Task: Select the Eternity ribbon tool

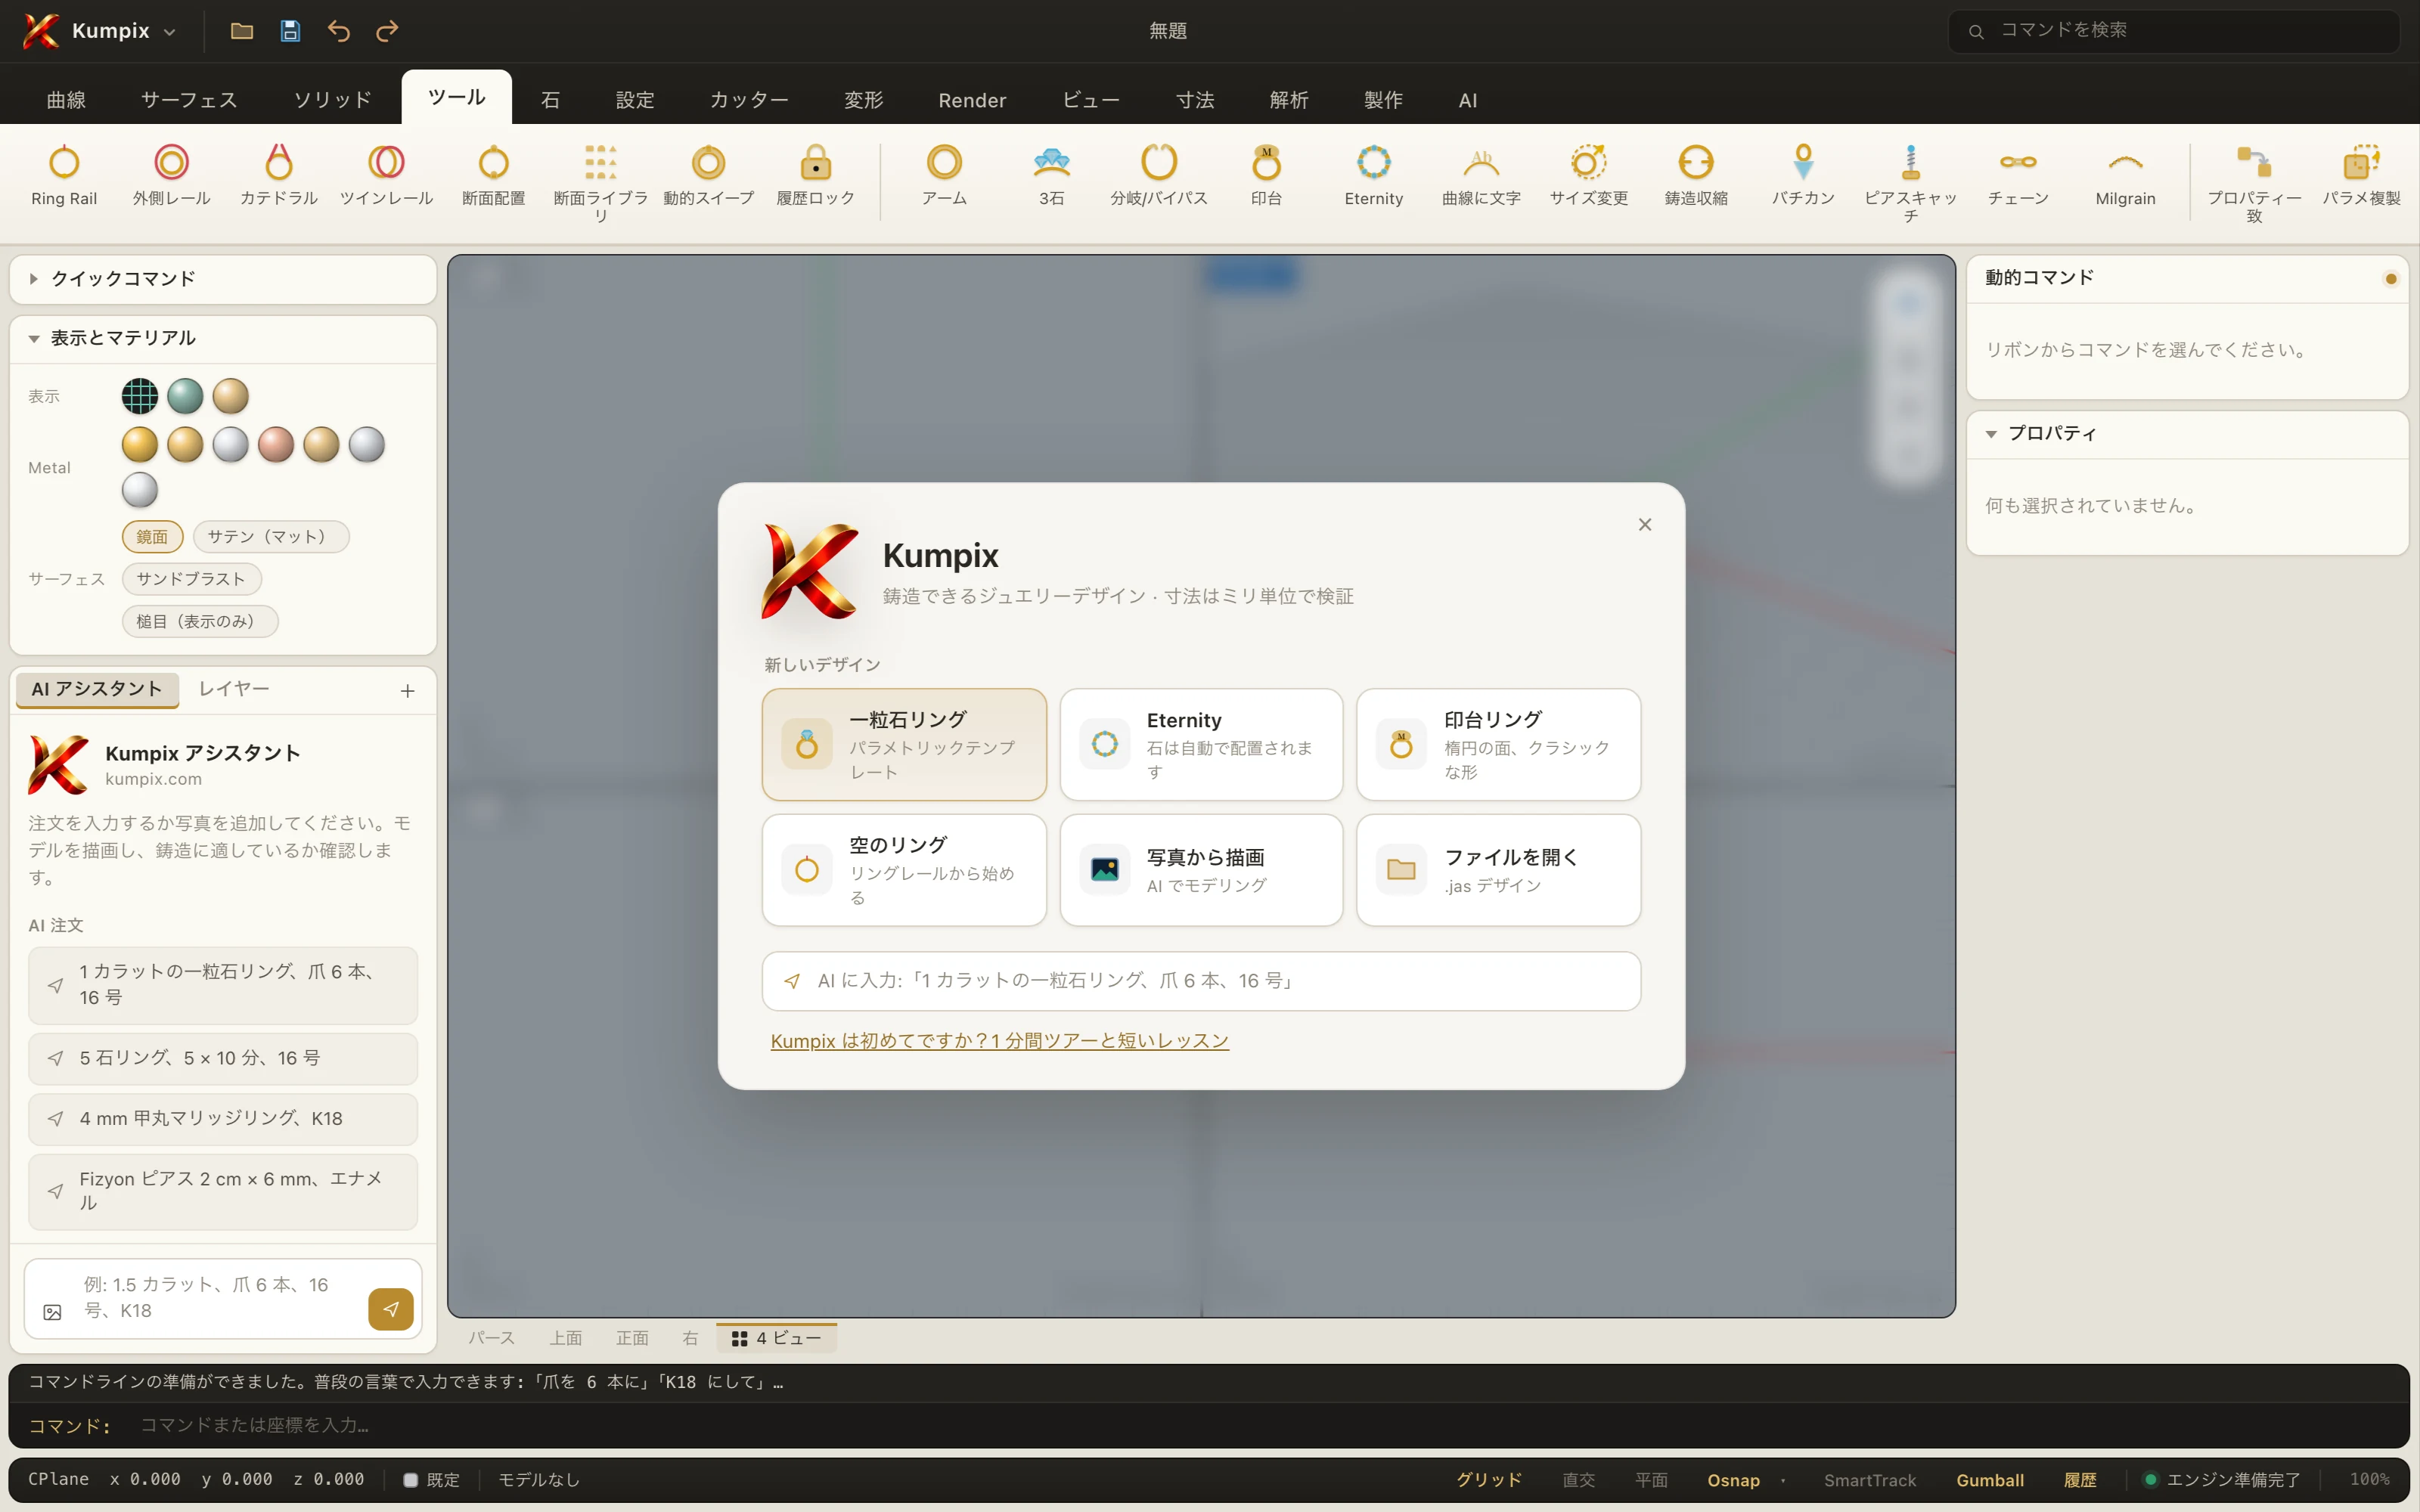Action: point(1374,176)
